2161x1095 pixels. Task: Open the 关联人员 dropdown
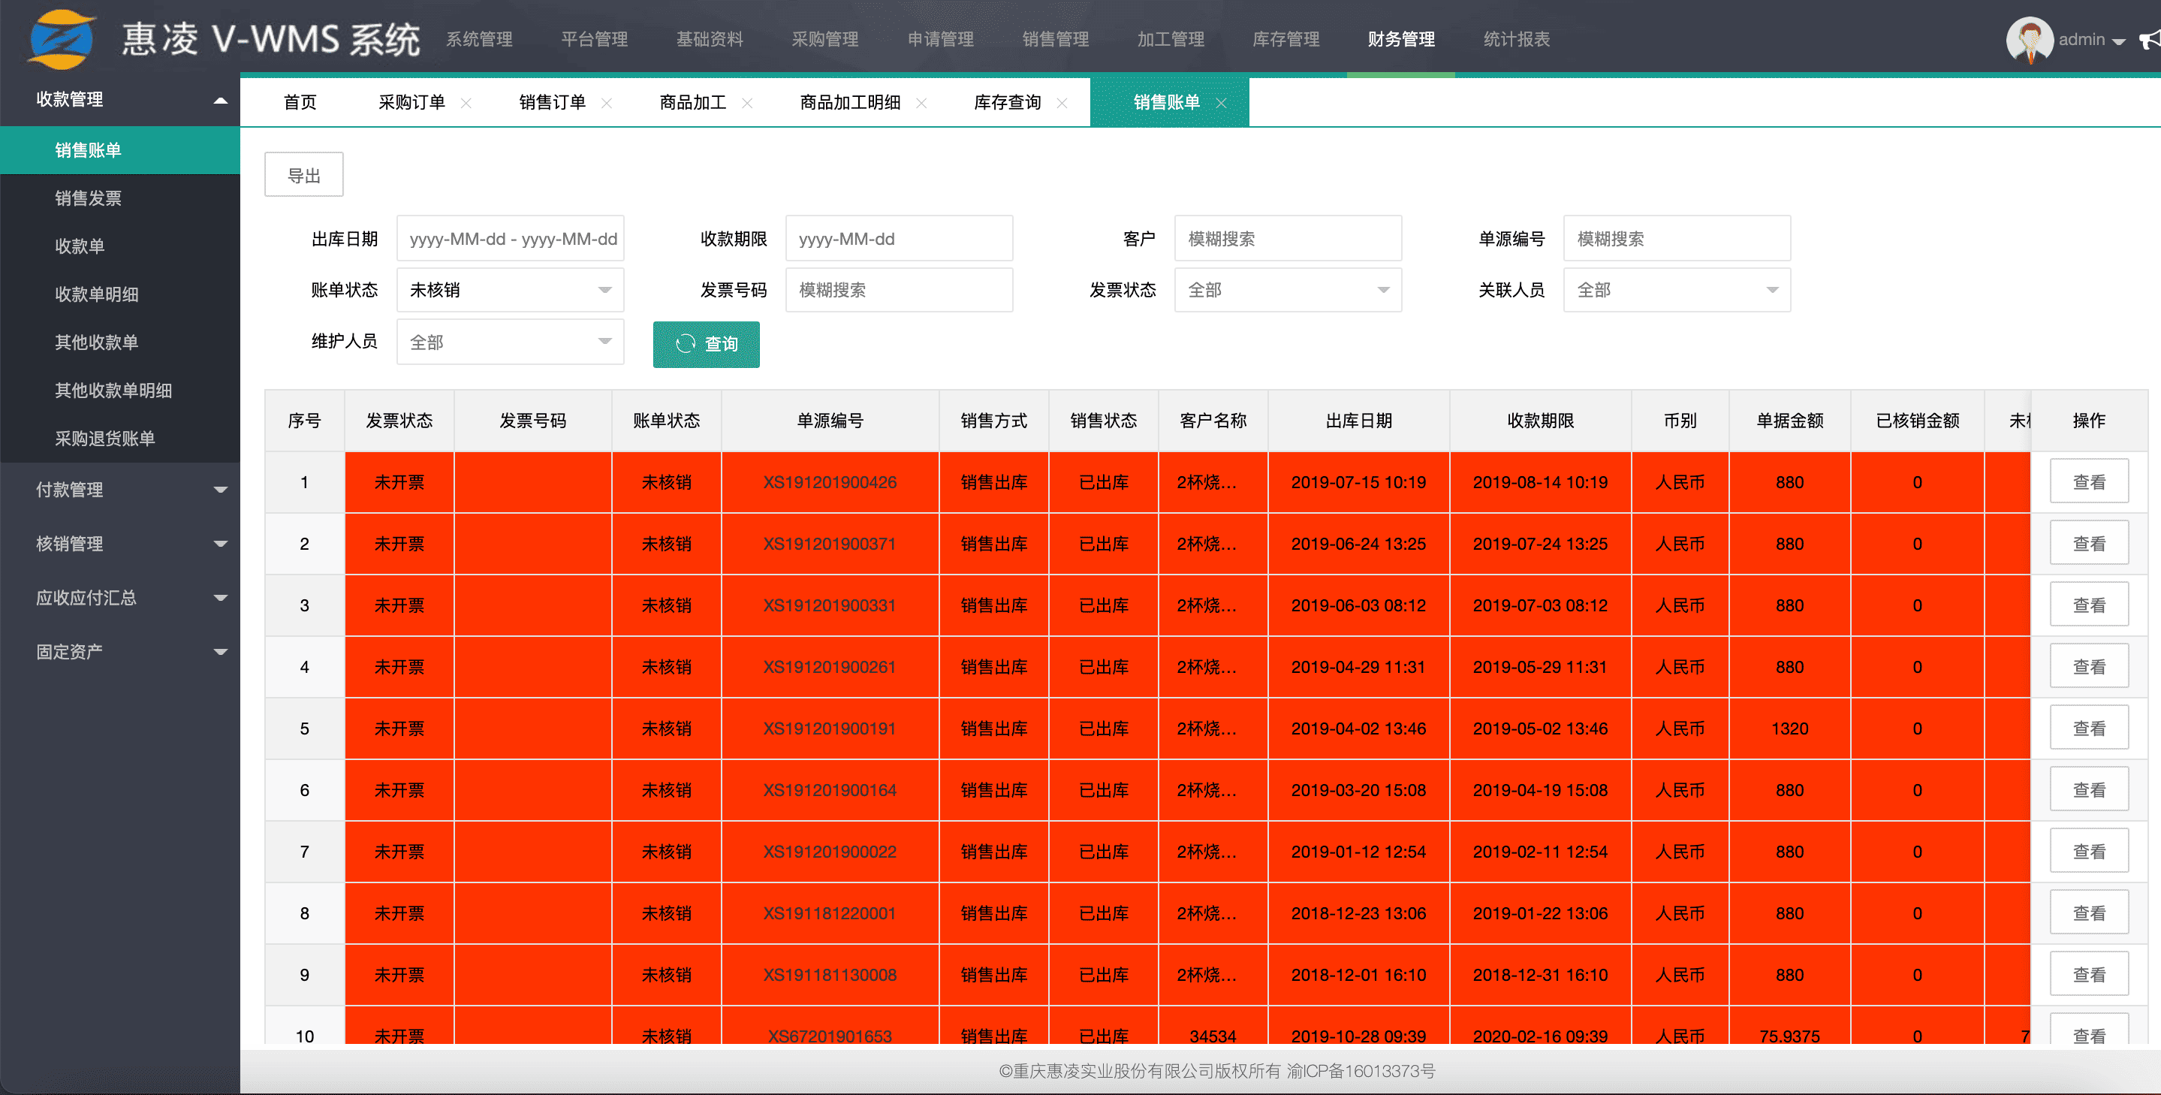click(1676, 291)
